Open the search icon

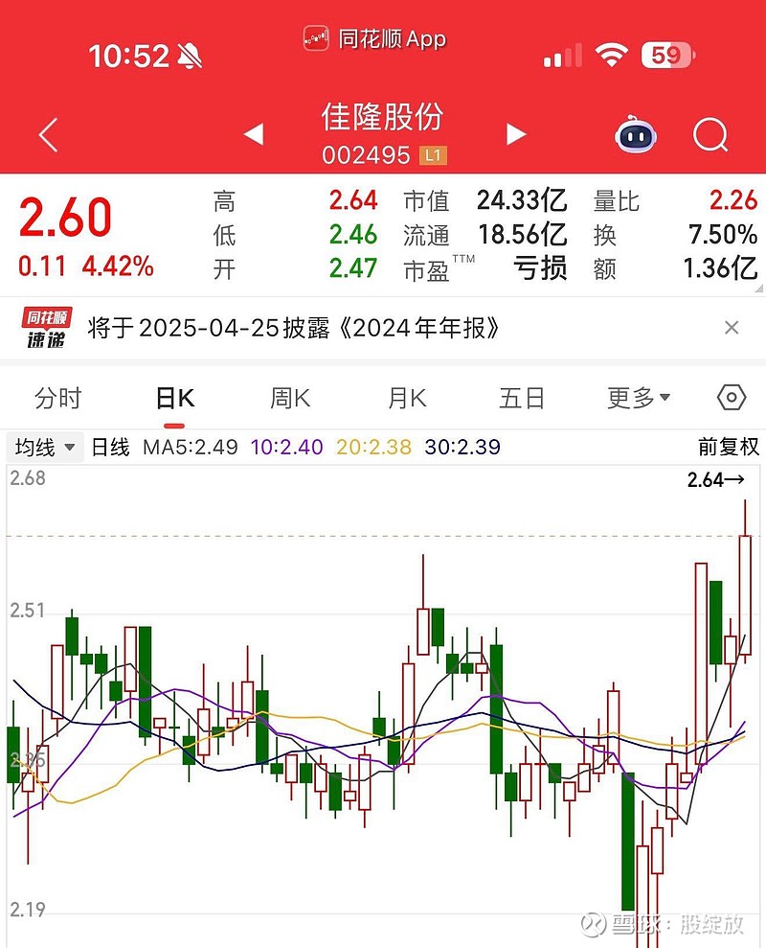click(711, 136)
